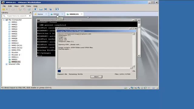Open the Library search options dropdown
The width and height of the screenshot is (194, 109).
click(x=30, y=16)
